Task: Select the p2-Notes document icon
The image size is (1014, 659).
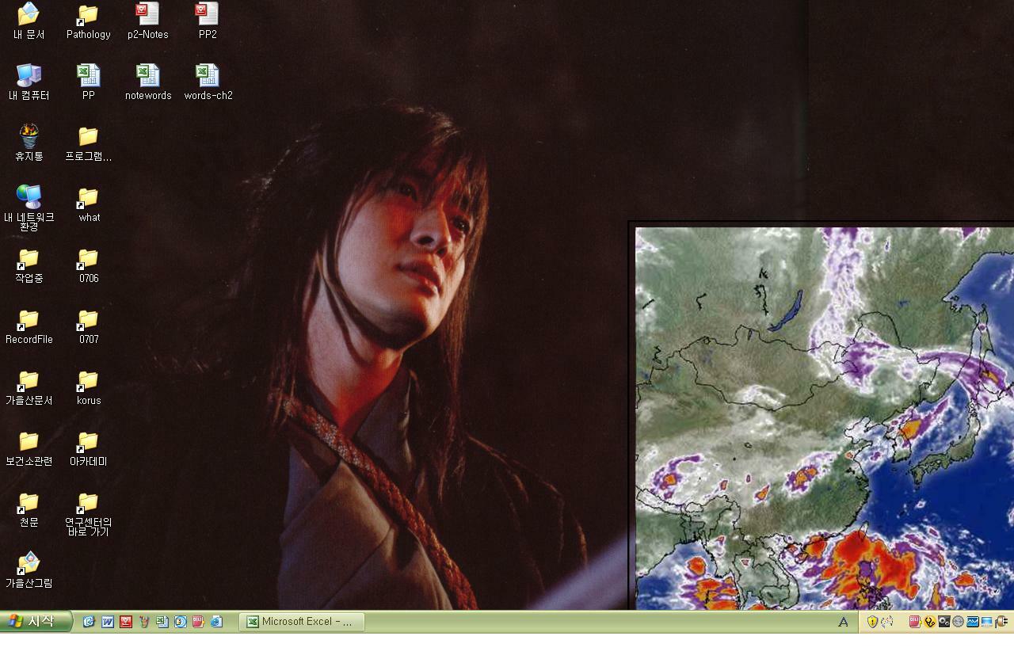Action: (147, 21)
